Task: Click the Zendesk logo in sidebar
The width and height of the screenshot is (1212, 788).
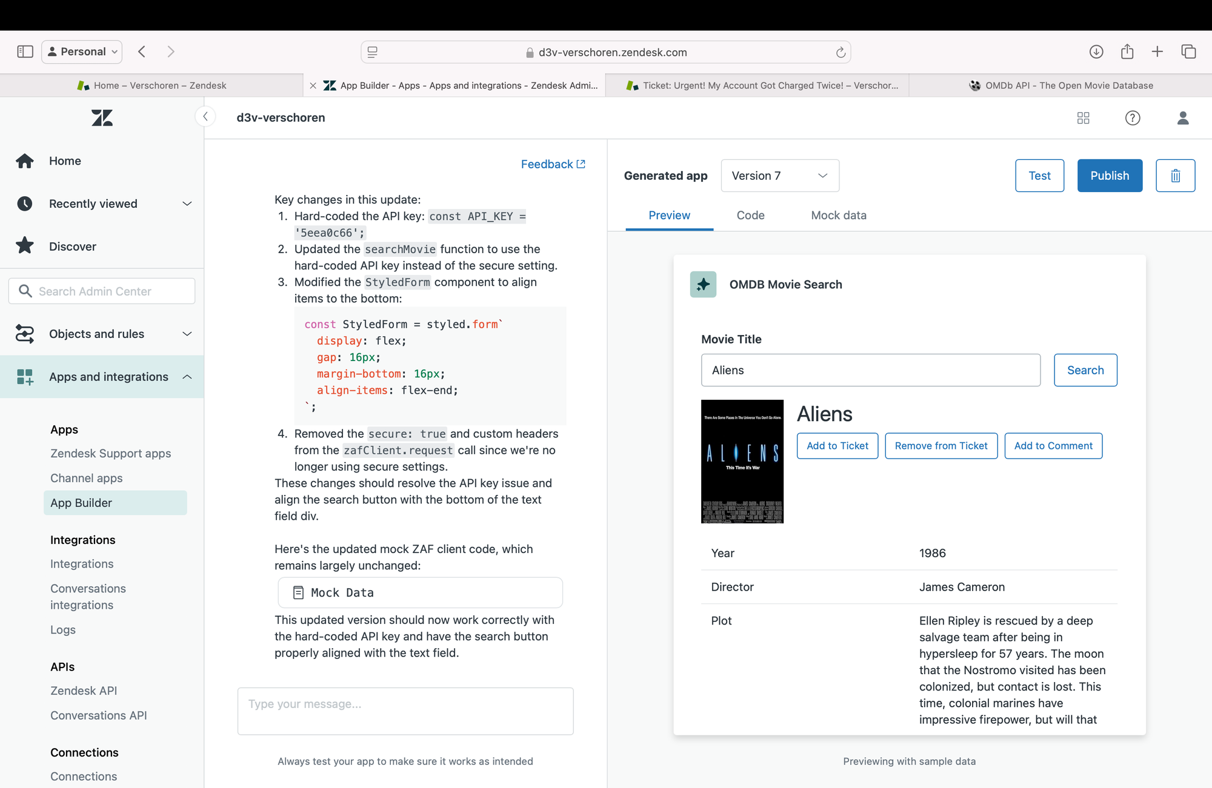Action: click(102, 118)
